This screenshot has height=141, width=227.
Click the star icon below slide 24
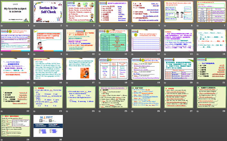point(66,110)
